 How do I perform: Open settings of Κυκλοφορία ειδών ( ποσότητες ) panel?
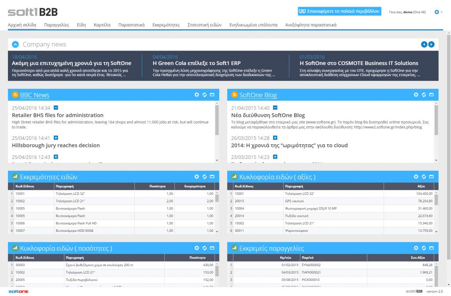[x=197, y=248]
